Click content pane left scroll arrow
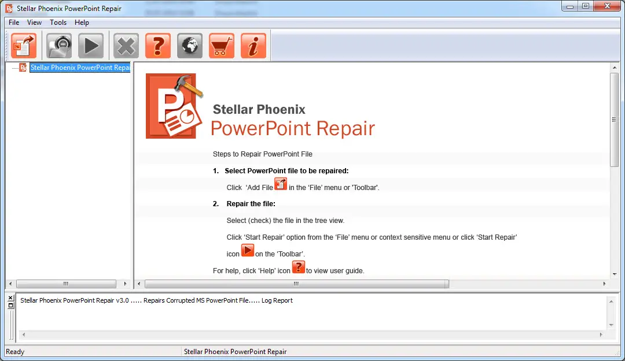 (x=139, y=284)
